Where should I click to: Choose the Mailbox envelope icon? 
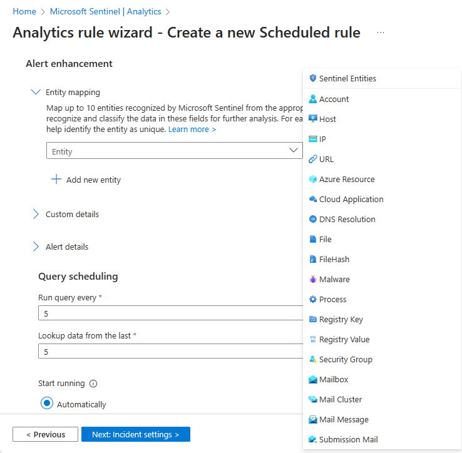click(x=313, y=379)
